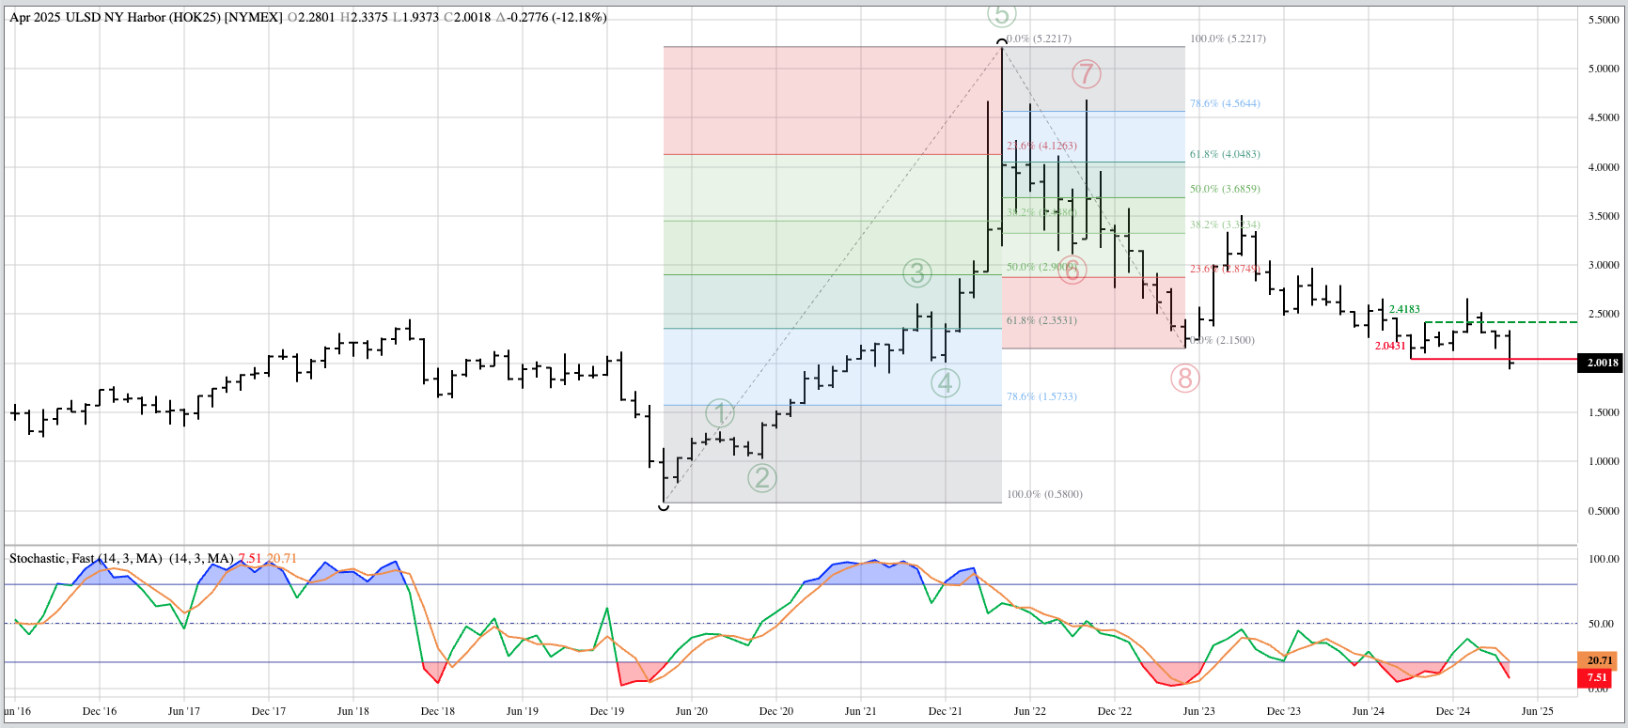Click Dec '19 on the time axis
1628x728 pixels.
click(x=606, y=711)
